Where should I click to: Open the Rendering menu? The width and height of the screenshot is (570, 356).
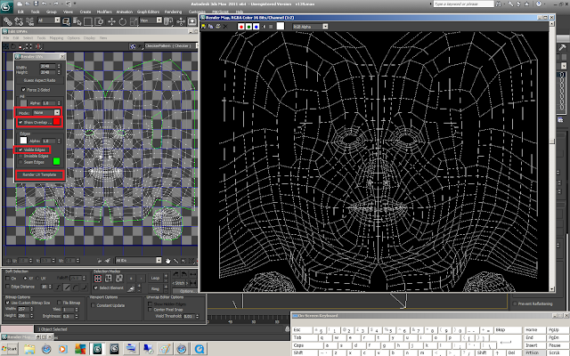point(173,12)
